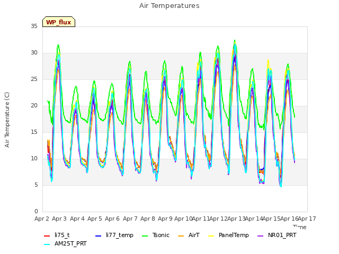Screen dimensions: 339x254
Task: Click the 5 y-axis tick label
Action: [36, 185]
